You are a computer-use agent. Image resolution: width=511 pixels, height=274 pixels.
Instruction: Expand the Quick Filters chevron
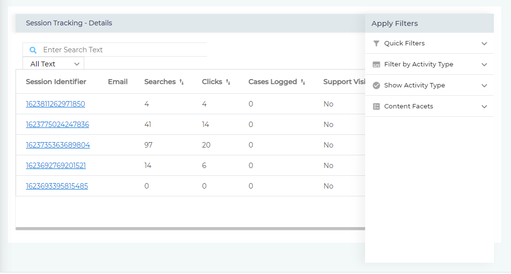(x=484, y=43)
